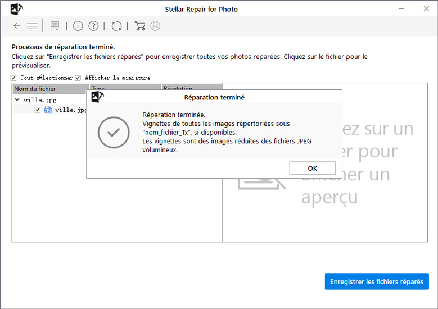Click the JPG file type icon
Viewport: 438px width, 309px height.
(x=48, y=110)
